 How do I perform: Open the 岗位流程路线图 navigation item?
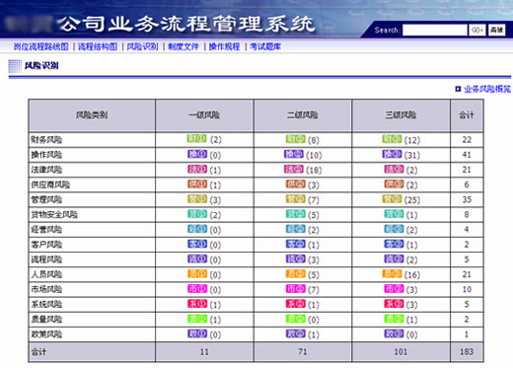(41, 46)
